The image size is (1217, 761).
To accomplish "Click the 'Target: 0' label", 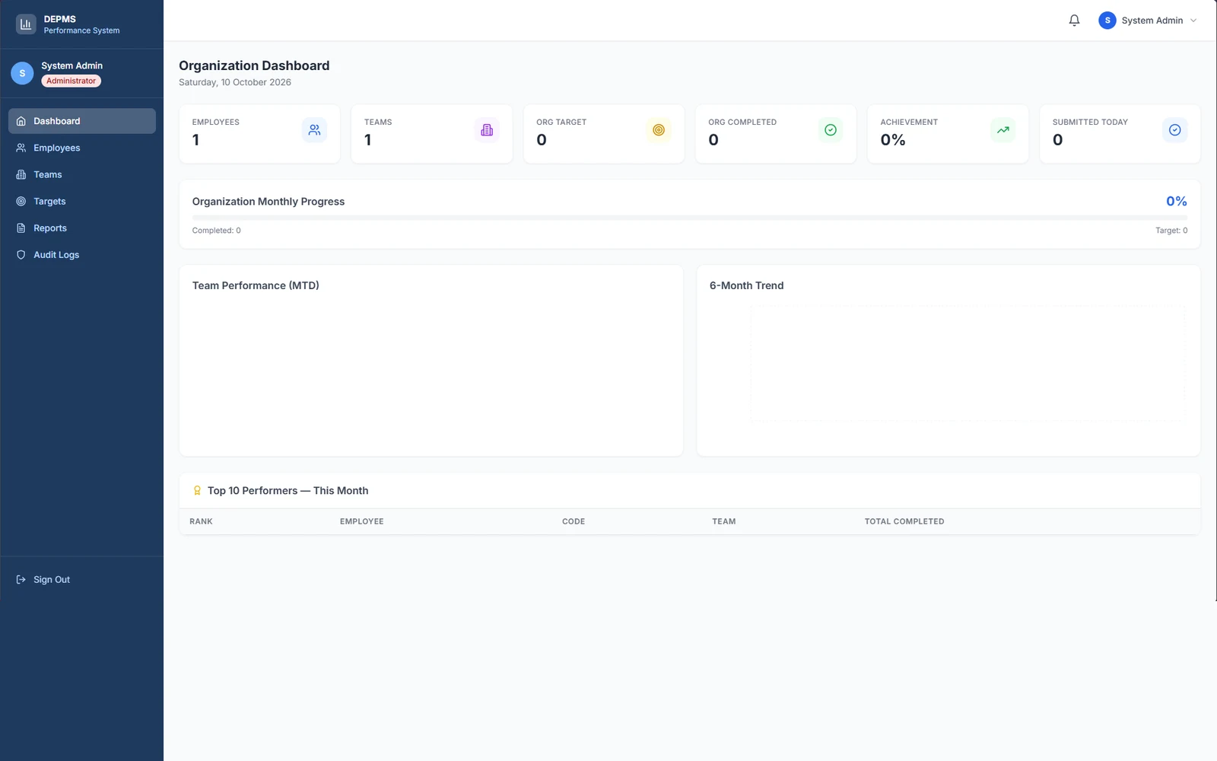I will click(x=1171, y=231).
